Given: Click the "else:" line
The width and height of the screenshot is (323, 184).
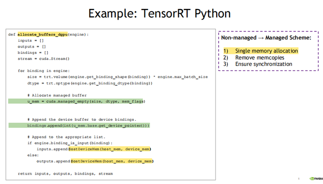Looking at the screenshot, I should 33,155.
